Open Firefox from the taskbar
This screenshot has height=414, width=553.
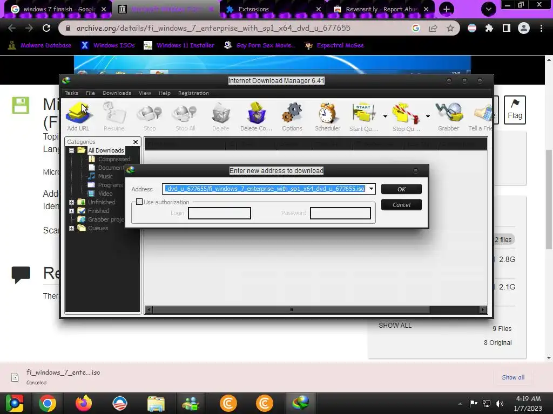(84, 403)
